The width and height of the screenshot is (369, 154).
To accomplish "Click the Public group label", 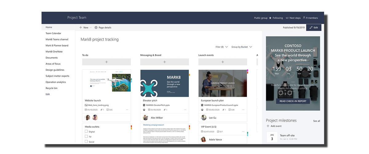I will click(261, 18).
